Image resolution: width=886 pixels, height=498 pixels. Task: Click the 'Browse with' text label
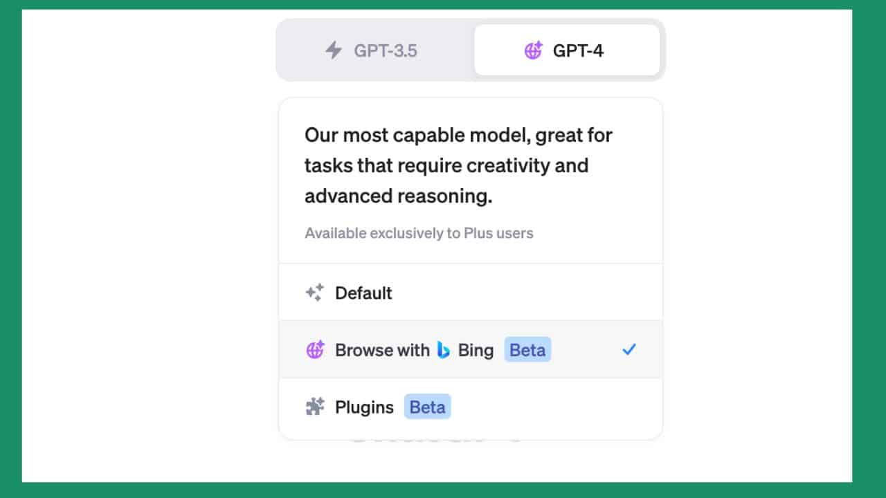382,350
